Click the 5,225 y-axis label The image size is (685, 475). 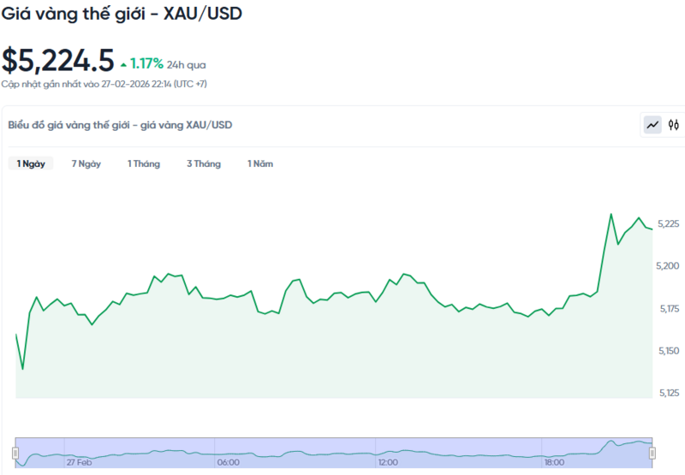tap(668, 223)
